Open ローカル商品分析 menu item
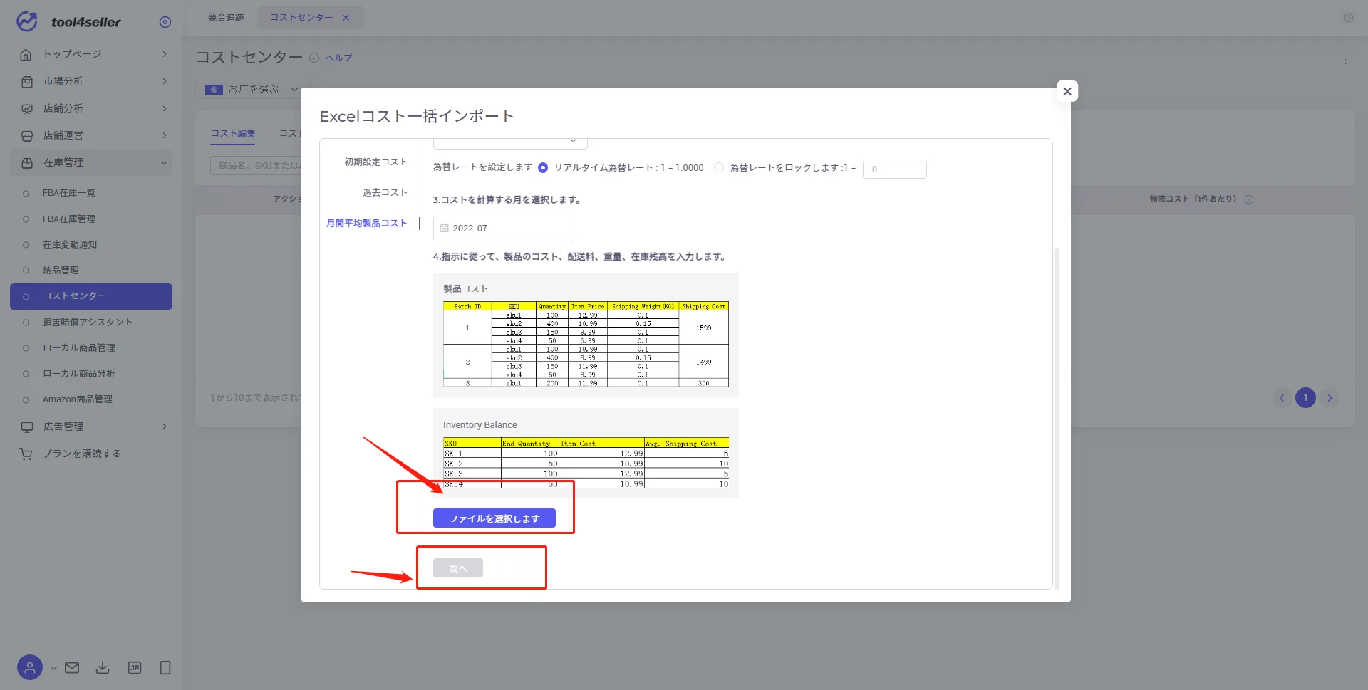This screenshot has height=690, width=1368. pos(78,374)
